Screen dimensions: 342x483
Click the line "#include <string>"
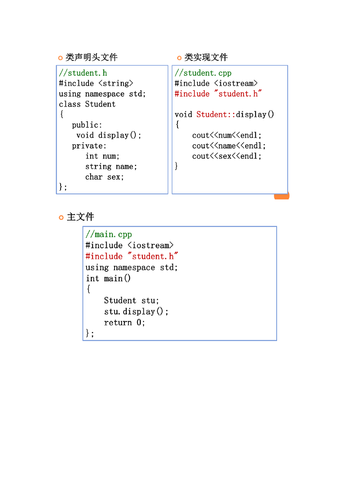pyautogui.click(x=96, y=83)
